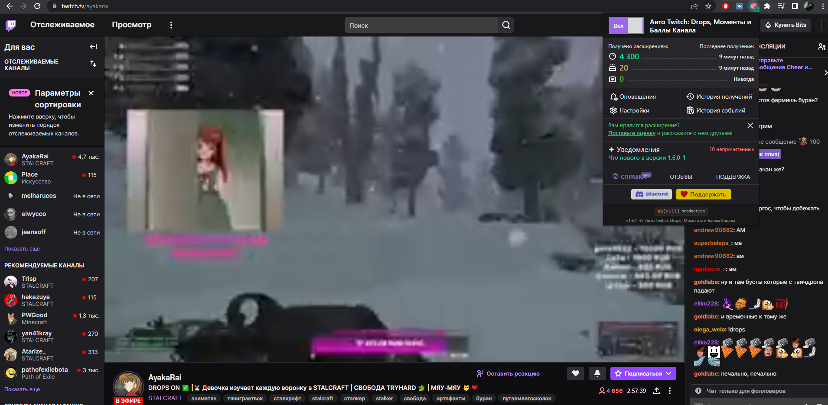
Task: Click the Купить Bits button
Action: 786,25
